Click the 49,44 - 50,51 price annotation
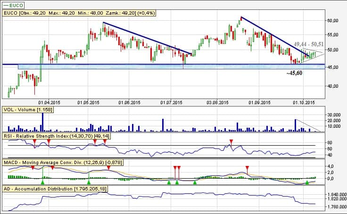347x214 pixels. [308, 44]
